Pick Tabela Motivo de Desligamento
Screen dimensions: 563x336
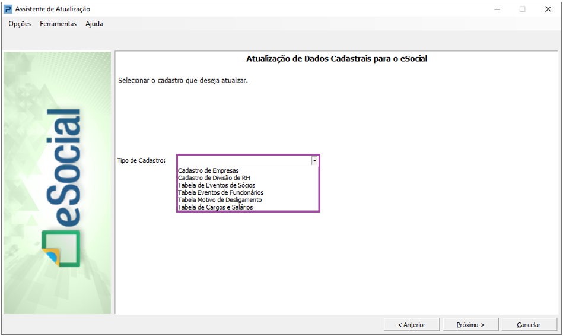point(220,200)
